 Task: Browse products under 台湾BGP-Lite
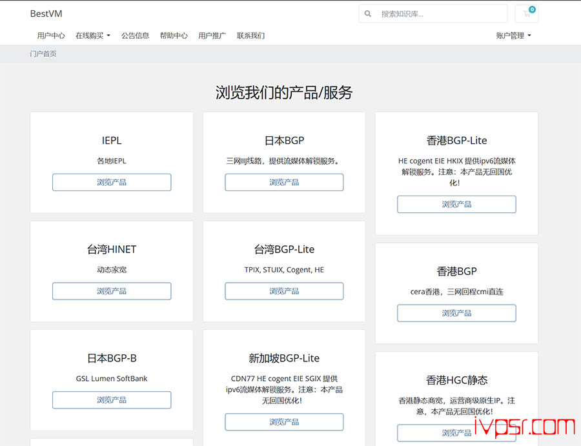[x=284, y=291]
